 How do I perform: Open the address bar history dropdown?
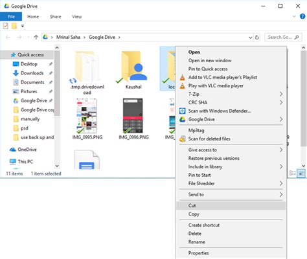250,38
